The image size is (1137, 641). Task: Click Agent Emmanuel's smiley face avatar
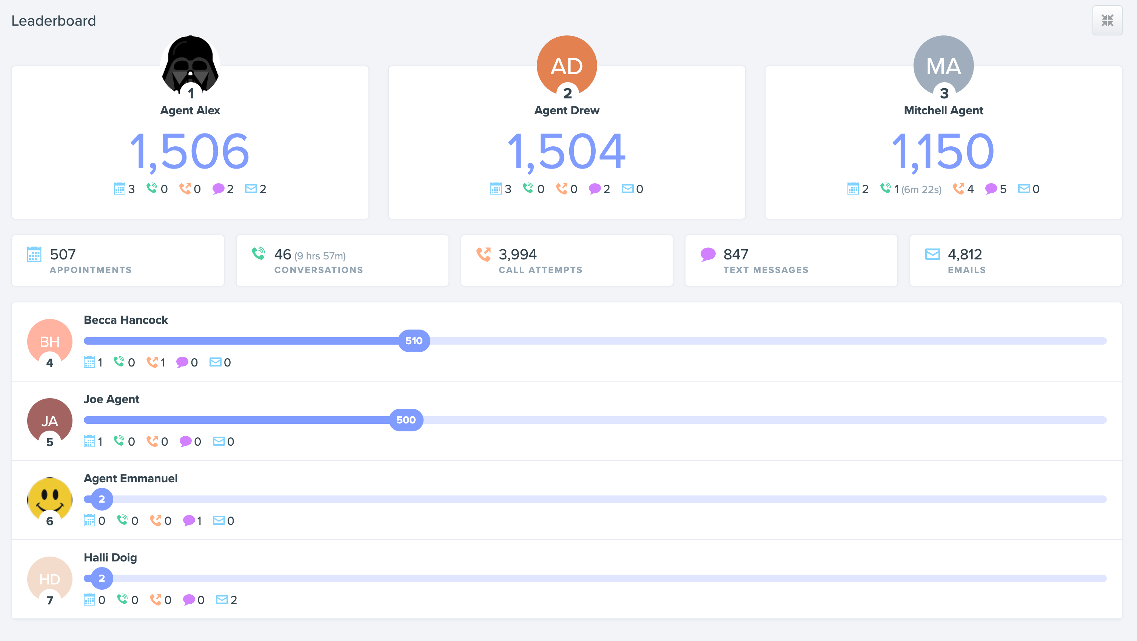click(49, 500)
